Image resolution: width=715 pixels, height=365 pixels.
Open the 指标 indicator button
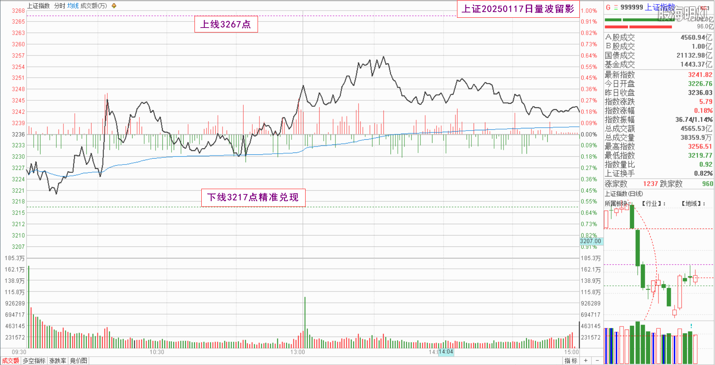[571, 361]
